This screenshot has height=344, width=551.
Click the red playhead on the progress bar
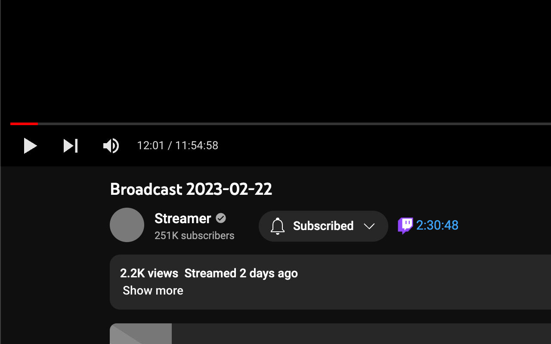tap(37, 124)
